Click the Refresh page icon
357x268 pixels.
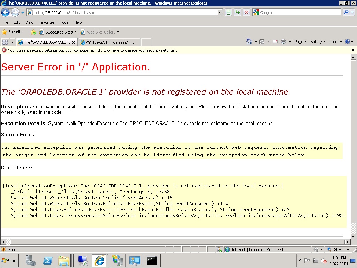[x=237, y=13]
